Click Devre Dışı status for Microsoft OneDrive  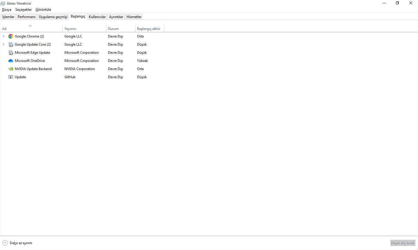116,61
